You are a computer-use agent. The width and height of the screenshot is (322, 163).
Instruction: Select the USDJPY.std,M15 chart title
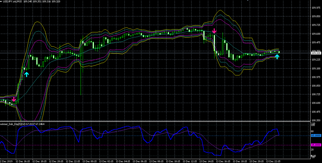13,2
